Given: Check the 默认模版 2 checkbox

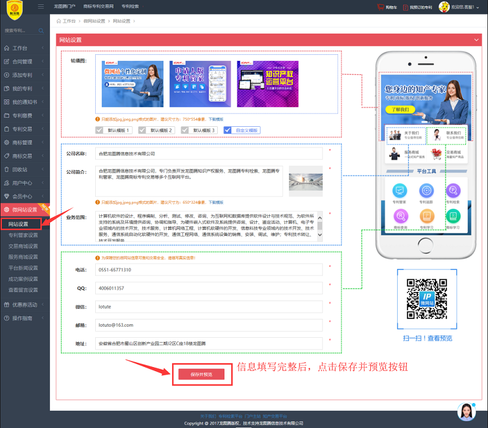Looking at the screenshot, I should 142,130.
